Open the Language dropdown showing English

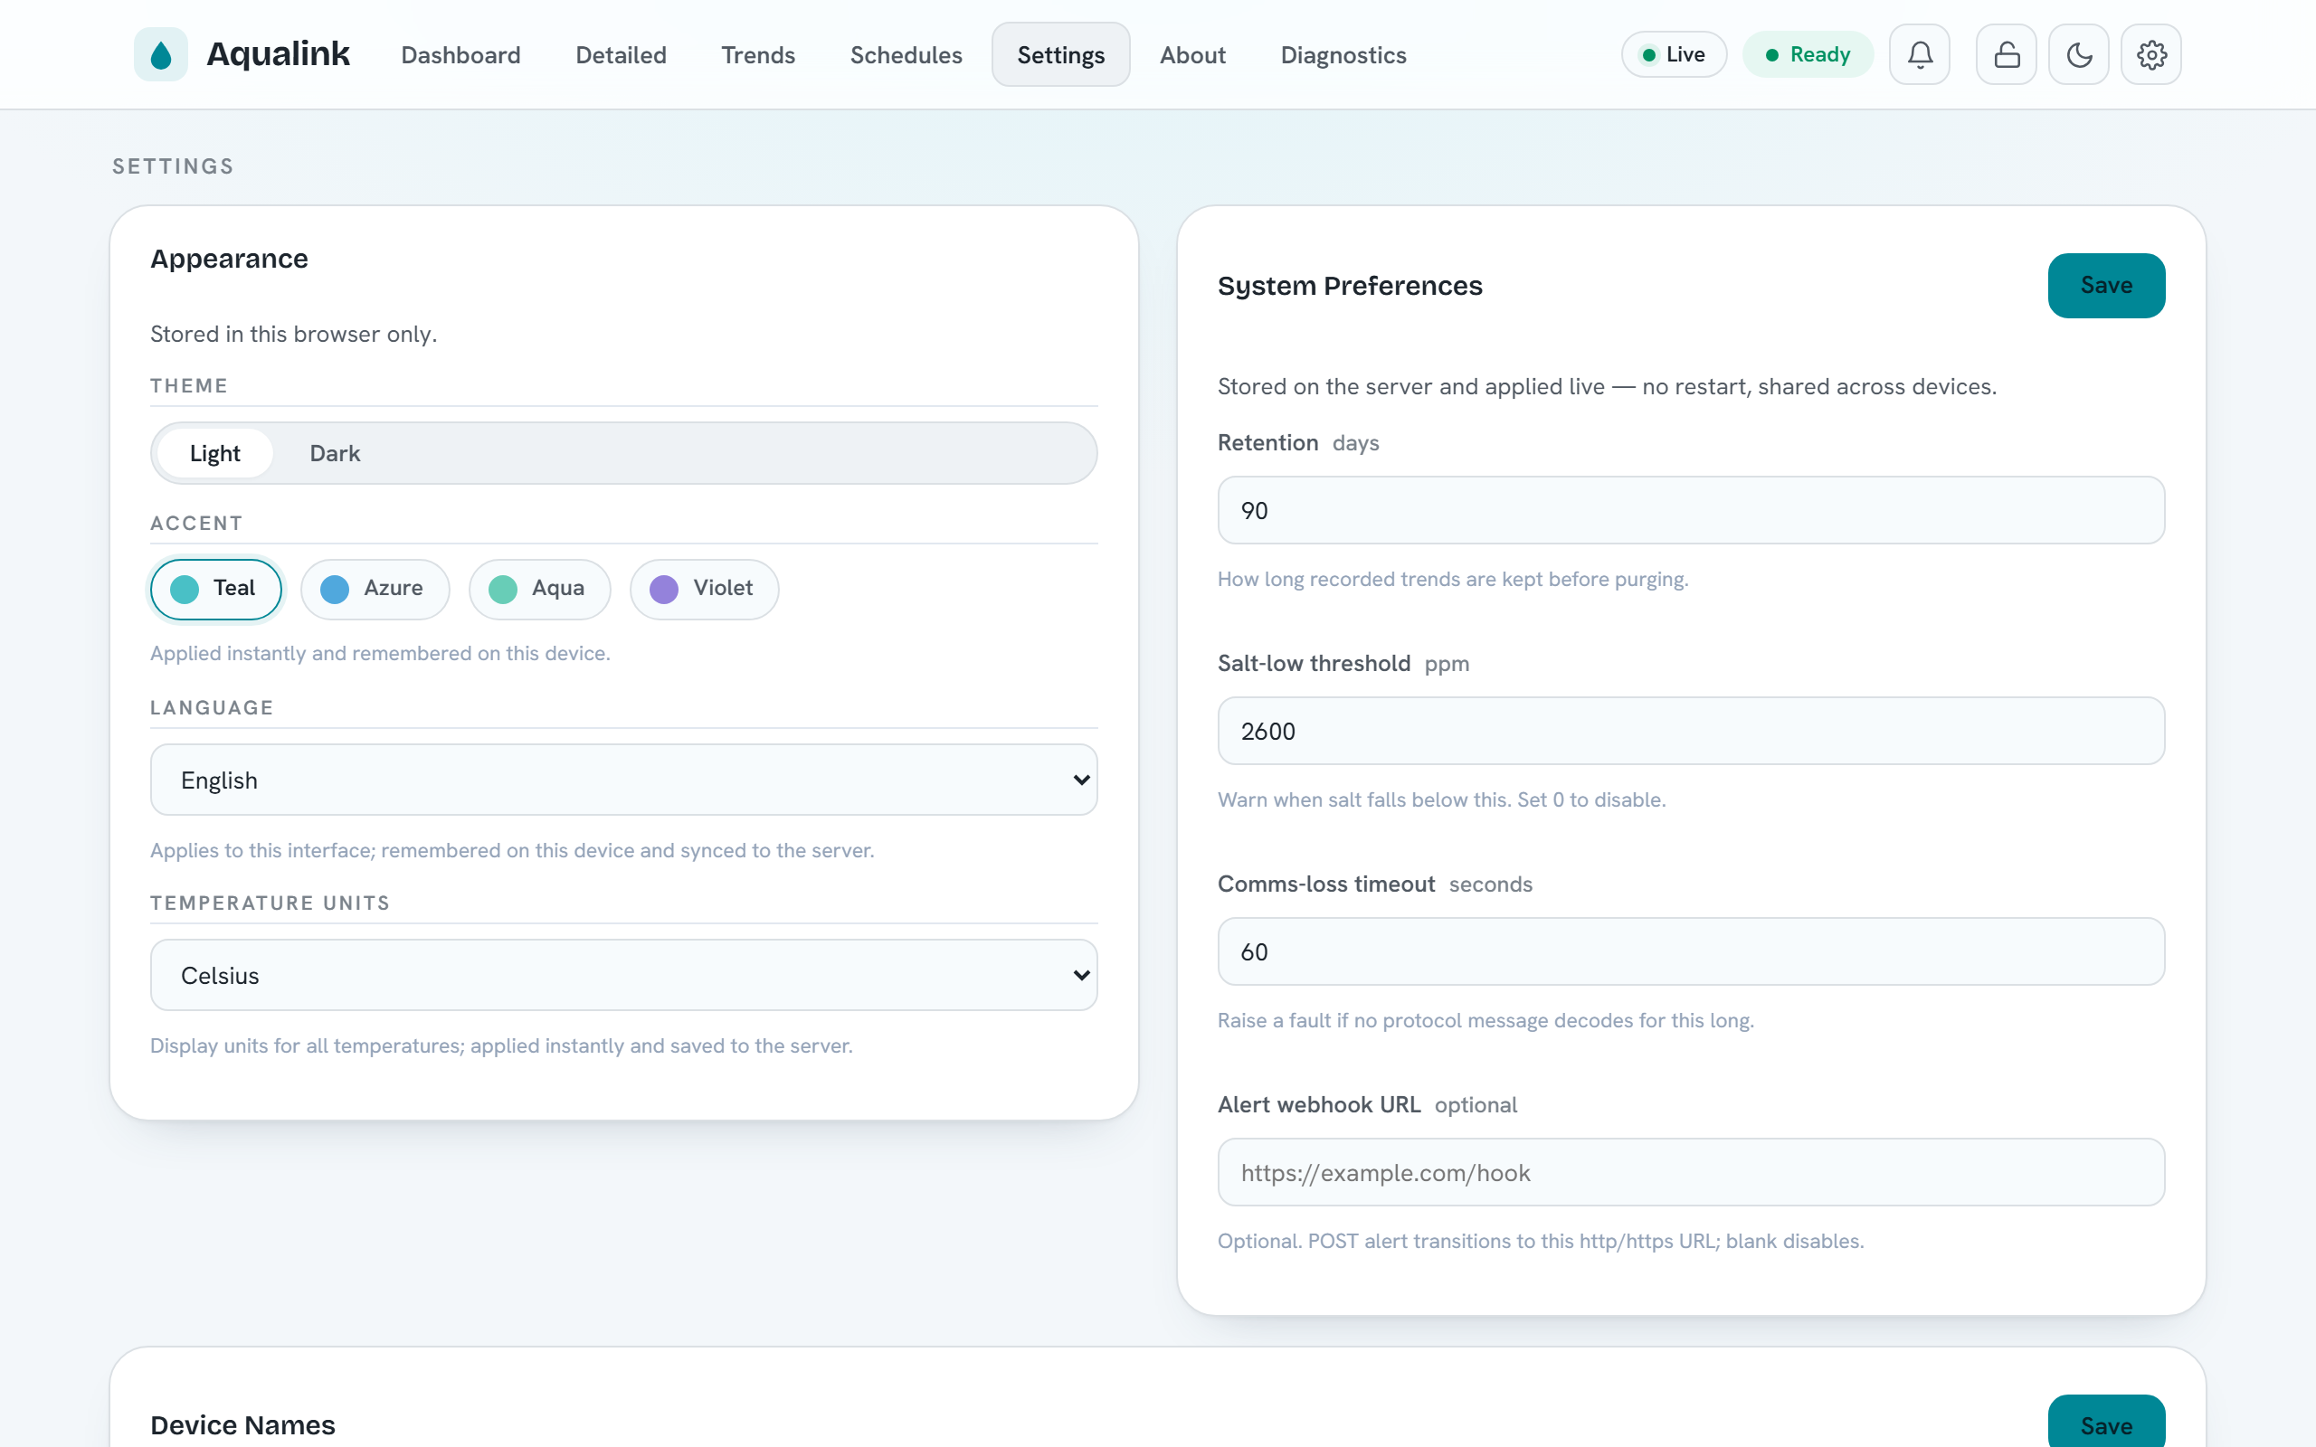tap(624, 780)
